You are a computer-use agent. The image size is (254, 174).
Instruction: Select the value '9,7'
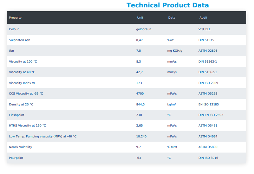click(138, 147)
